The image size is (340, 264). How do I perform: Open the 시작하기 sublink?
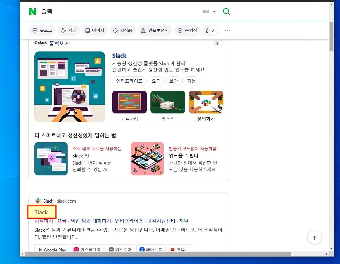[x=44, y=221]
